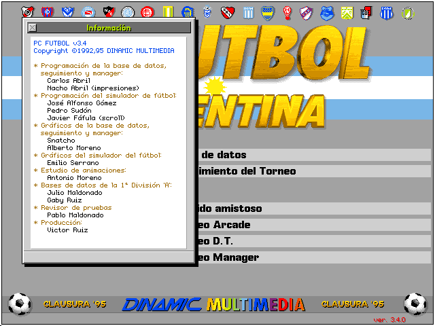Open the 'imiento del Torneo' menu option
The width and height of the screenshot is (435, 326).
pos(315,171)
